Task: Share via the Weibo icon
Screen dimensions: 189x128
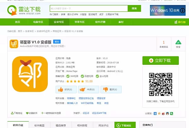Action: [x=163, y=113]
